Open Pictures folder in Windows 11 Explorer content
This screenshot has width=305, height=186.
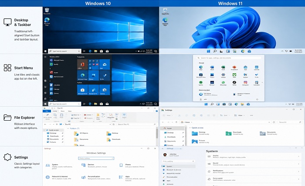[x=201, y=142]
